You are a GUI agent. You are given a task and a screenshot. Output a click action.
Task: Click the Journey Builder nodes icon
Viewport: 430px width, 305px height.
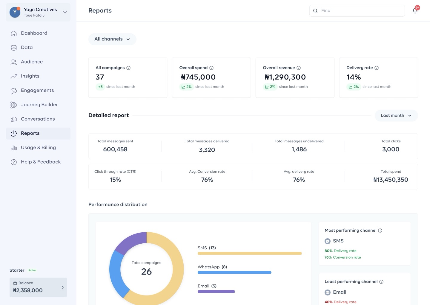tap(14, 105)
